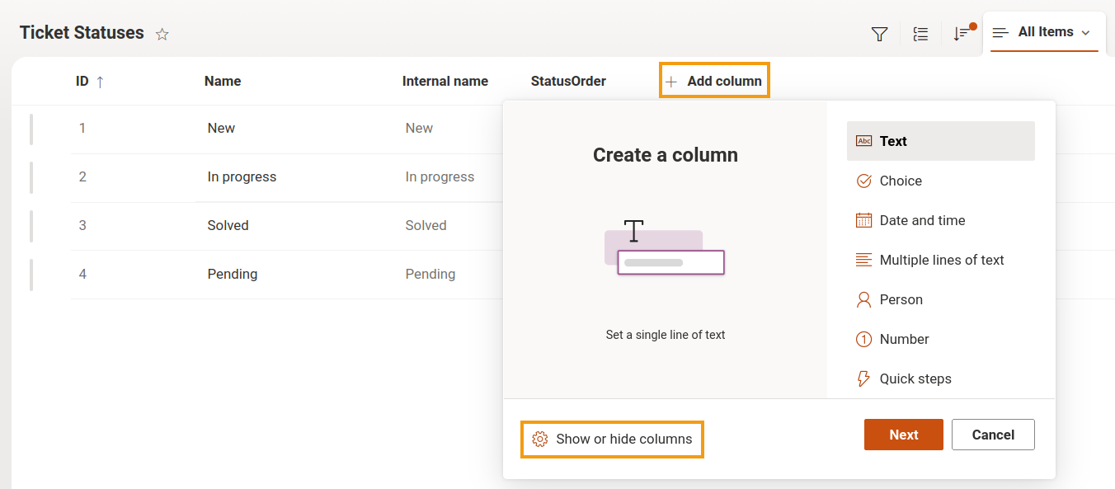The image size is (1115, 489).
Task: Click the Set a single line of text description
Action: click(x=666, y=335)
